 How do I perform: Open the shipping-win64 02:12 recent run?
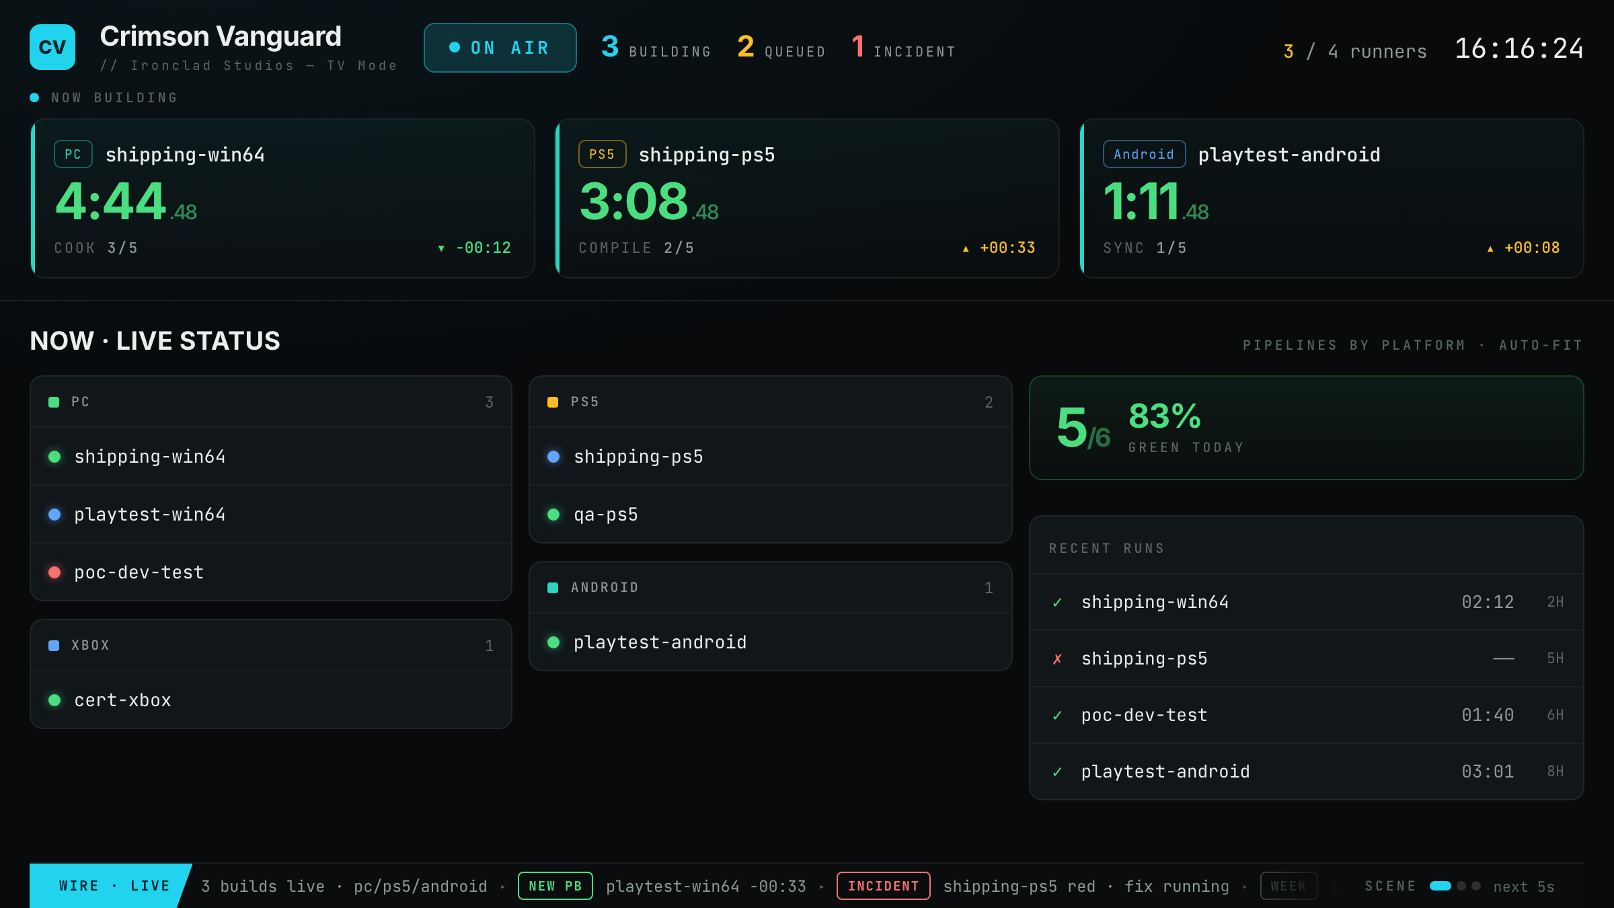pos(1306,602)
